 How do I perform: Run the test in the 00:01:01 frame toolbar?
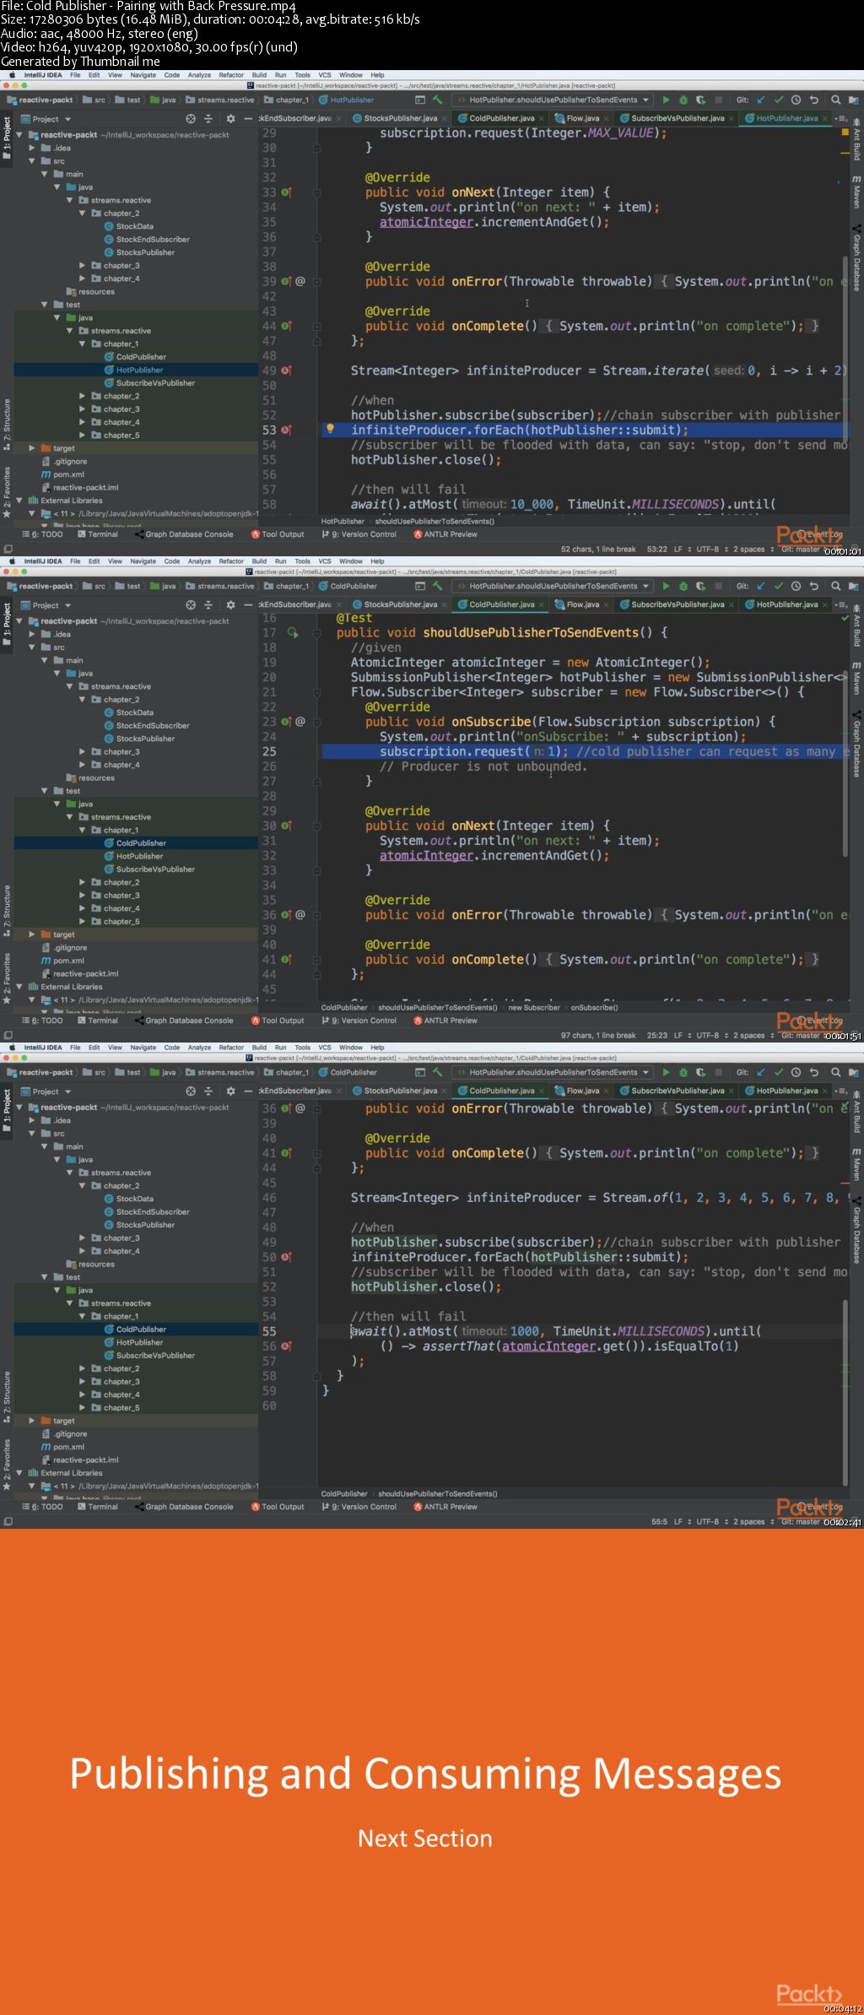pos(666,100)
